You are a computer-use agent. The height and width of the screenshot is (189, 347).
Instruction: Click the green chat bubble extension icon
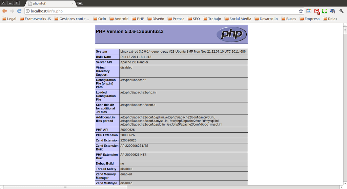click(x=325, y=11)
